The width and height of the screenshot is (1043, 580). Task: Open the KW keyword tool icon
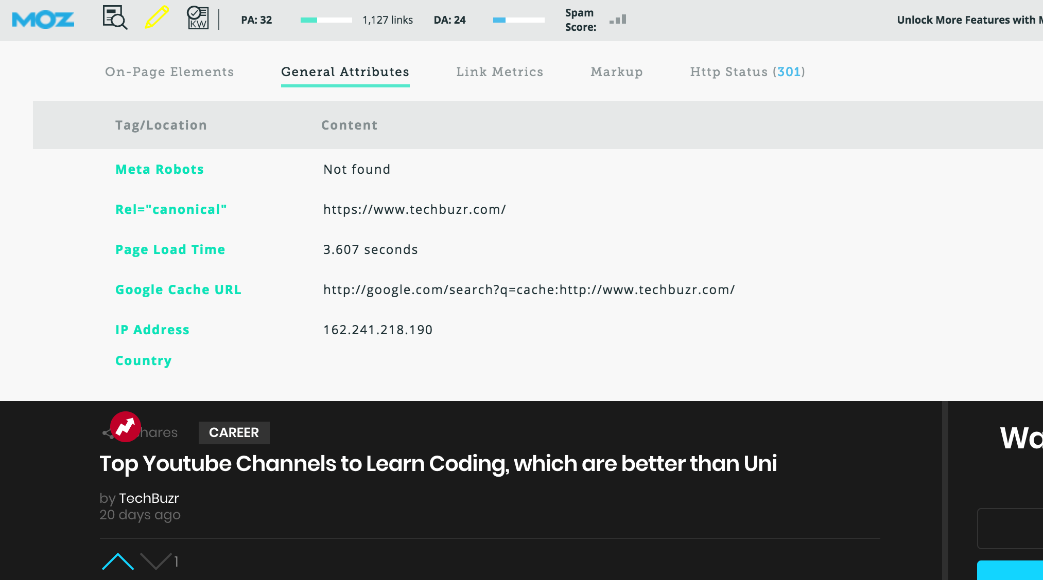(198, 18)
